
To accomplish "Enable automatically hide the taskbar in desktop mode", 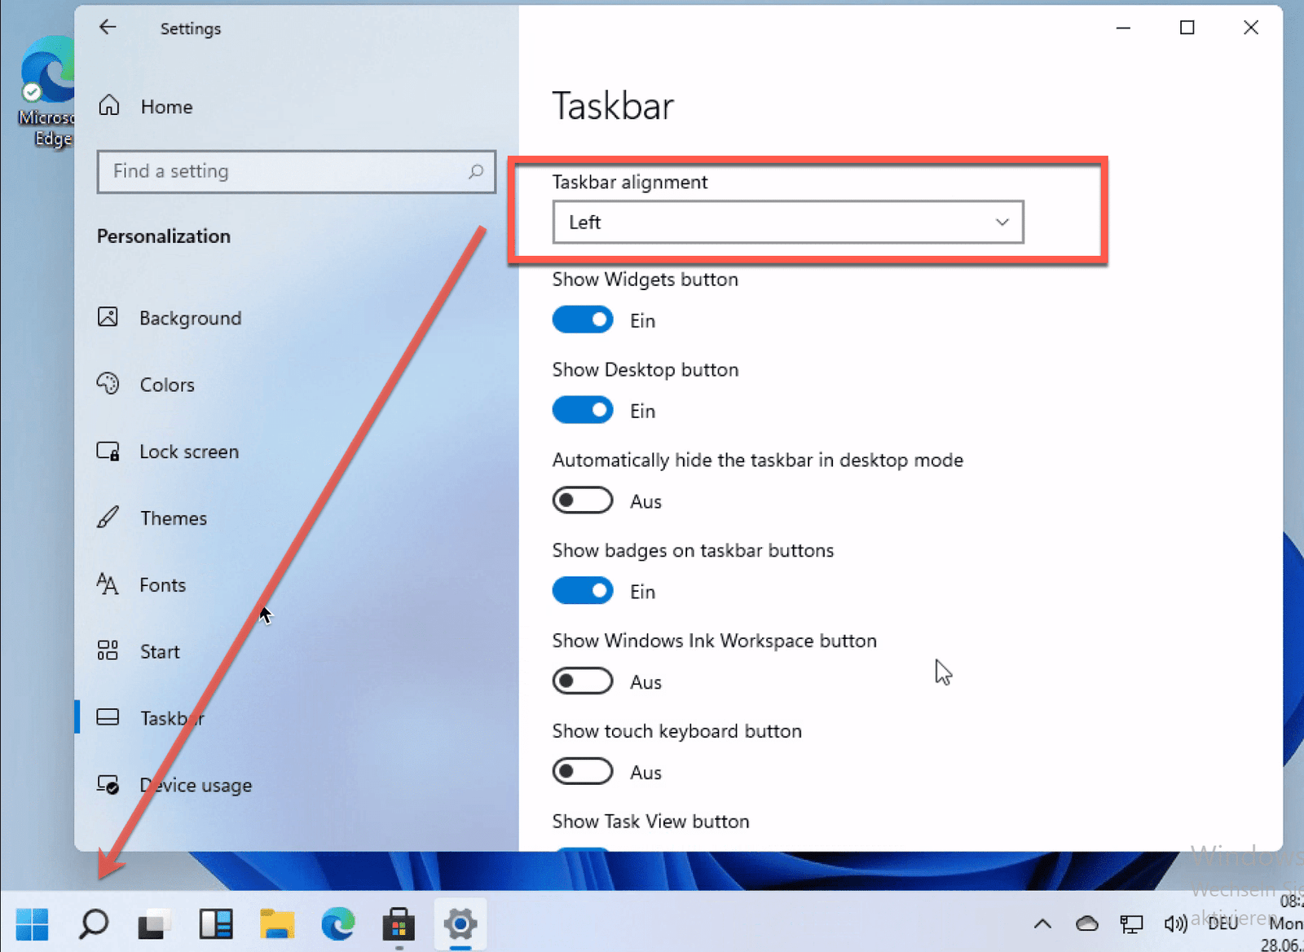I will [583, 500].
